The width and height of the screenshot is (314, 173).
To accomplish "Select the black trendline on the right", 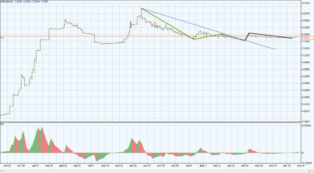I will (x=270, y=36).
